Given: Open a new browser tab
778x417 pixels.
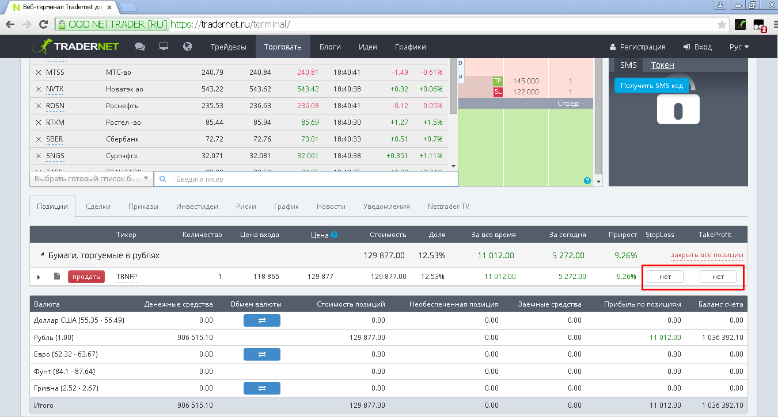Looking at the screenshot, I should 127,7.
